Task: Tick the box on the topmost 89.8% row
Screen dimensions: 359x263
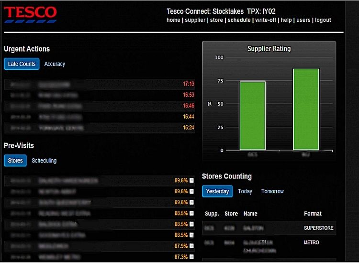Action: (x=191, y=181)
